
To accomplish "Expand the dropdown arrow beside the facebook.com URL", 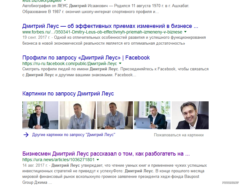I will coord(120,64).
